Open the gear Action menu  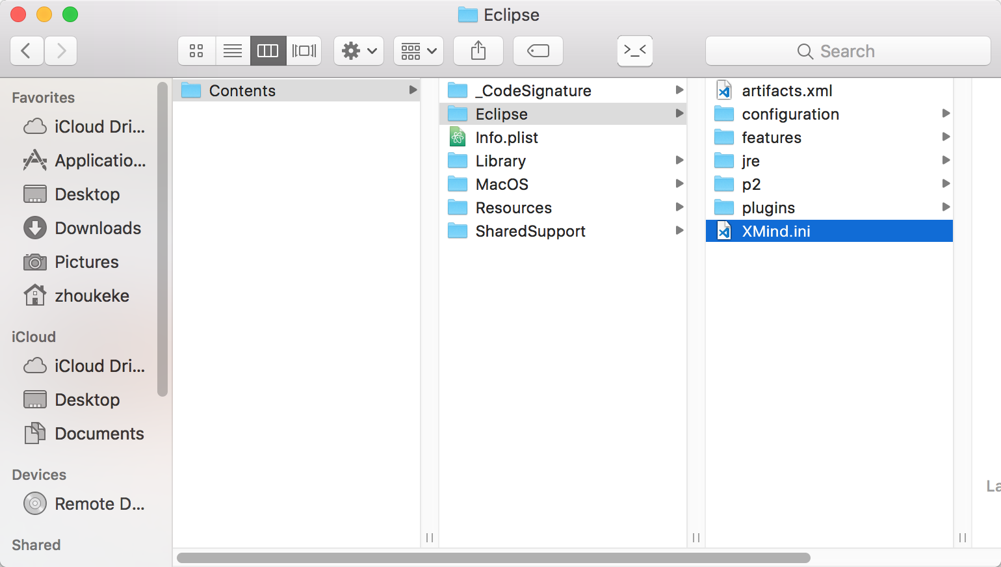tap(359, 51)
